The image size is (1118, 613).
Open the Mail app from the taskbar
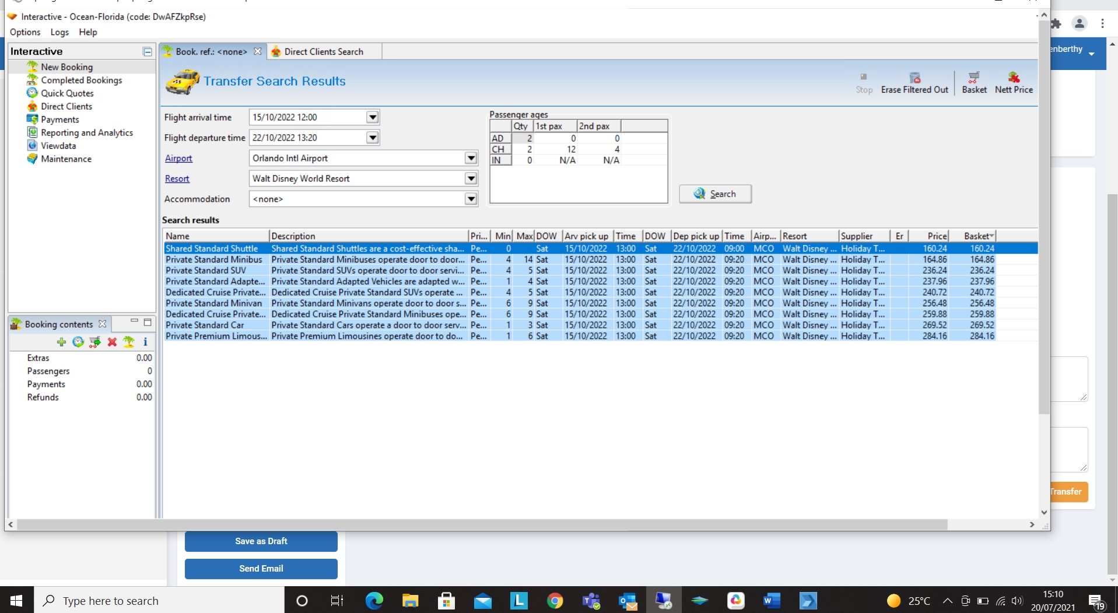coord(483,600)
